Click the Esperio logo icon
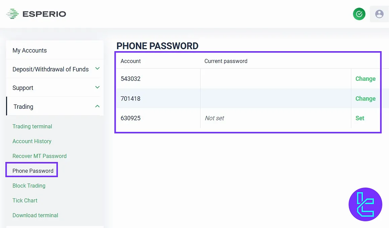Viewport: 389px width, 228px height. (12, 14)
